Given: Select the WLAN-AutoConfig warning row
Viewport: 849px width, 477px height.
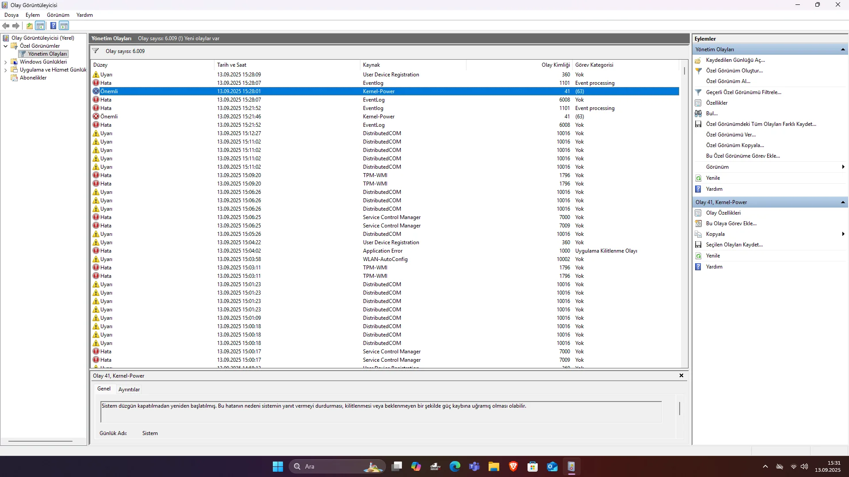Looking at the screenshot, I should (x=385, y=259).
